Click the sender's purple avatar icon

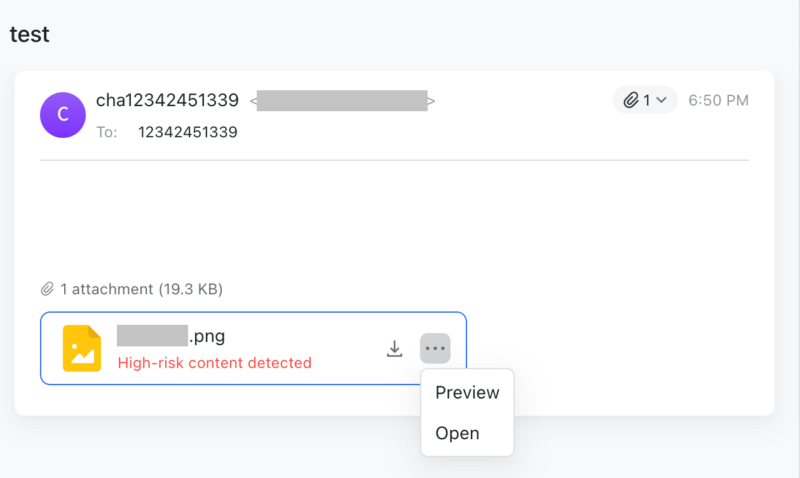63,115
